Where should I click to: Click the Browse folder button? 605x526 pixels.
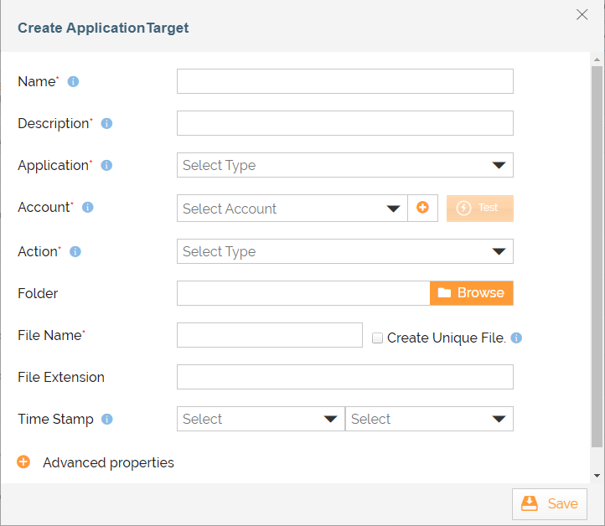tap(472, 293)
